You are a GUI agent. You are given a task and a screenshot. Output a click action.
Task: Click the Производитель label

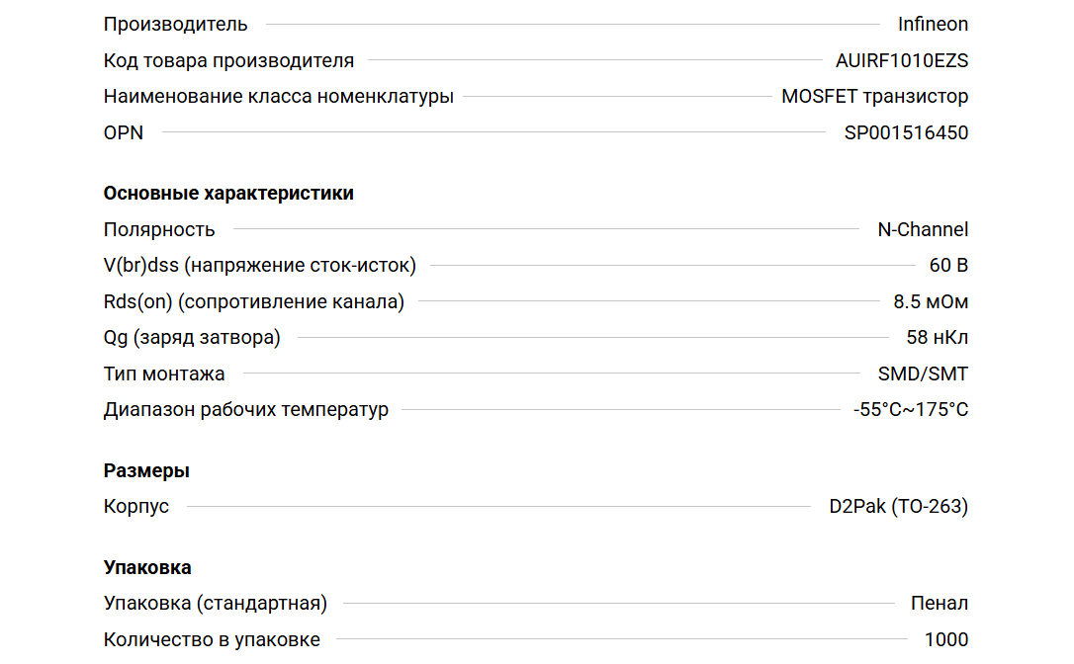[175, 25]
